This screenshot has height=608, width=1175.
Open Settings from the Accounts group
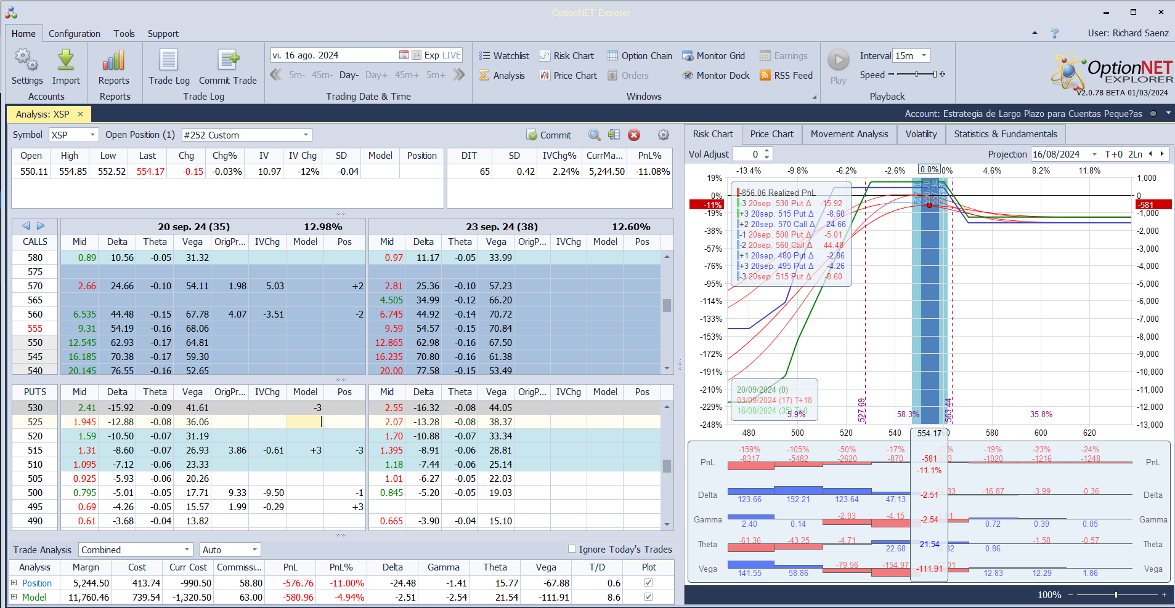(x=26, y=66)
